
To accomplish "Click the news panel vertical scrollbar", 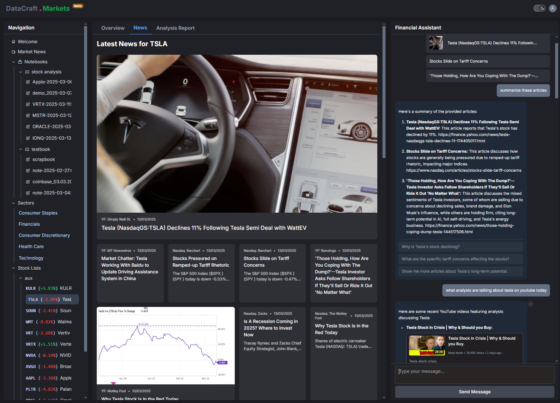I will click(384, 92).
